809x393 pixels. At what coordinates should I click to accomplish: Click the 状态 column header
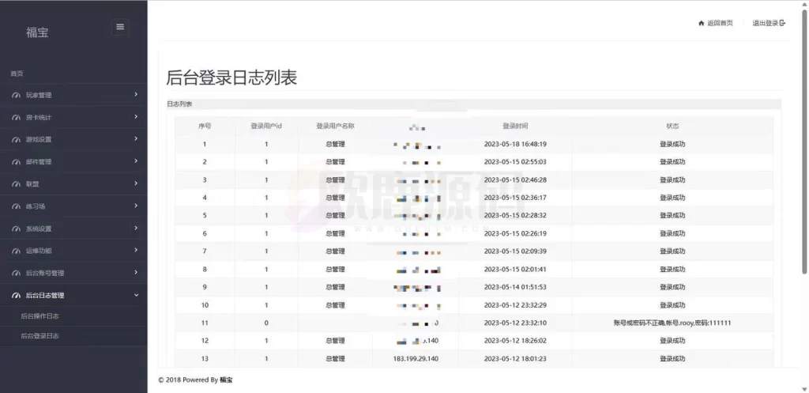[x=672, y=126]
